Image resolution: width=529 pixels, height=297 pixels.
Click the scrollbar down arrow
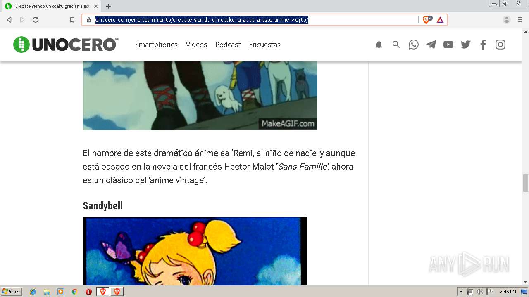point(525,282)
